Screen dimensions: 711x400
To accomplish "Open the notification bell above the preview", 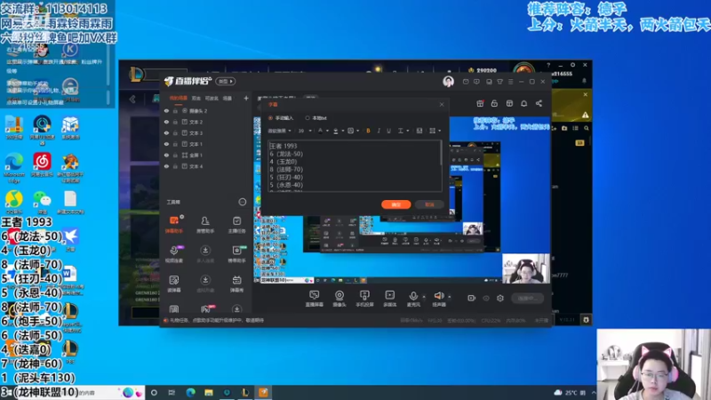I will tap(523, 103).
